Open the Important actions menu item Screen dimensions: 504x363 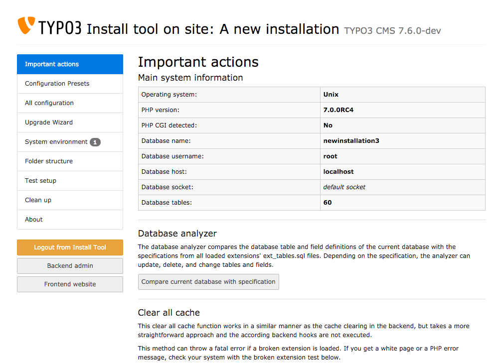point(70,64)
